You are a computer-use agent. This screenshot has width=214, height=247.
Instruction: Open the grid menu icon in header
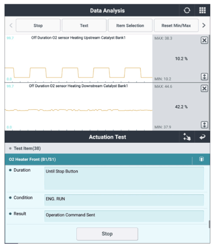tap(203, 10)
